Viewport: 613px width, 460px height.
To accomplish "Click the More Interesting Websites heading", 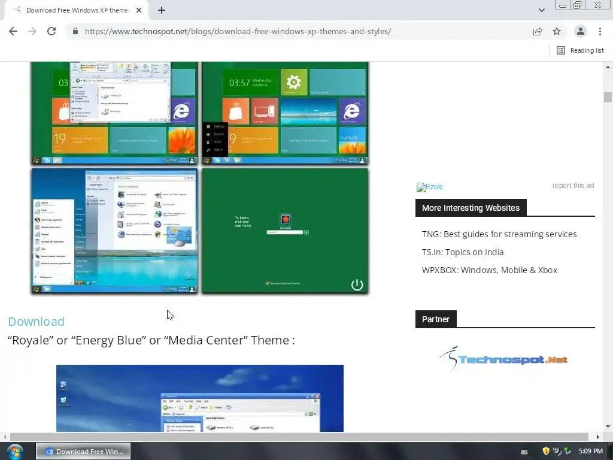I will click(471, 208).
